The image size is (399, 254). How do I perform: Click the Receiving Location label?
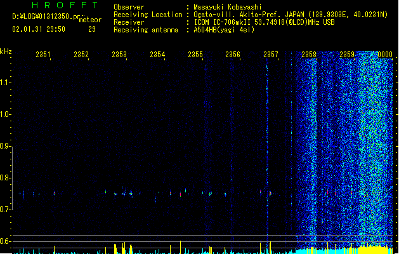coord(148,15)
